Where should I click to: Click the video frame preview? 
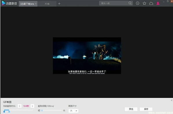tap(87, 56)
